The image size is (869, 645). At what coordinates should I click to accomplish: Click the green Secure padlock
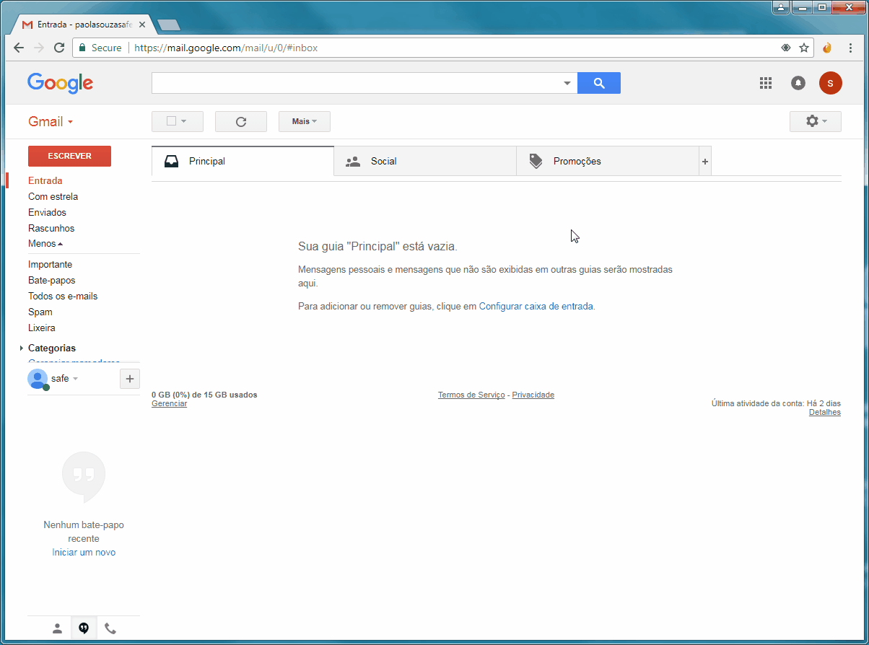click(82, 48)
